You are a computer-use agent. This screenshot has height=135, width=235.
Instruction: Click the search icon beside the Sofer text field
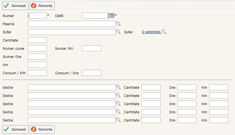point(118,32)
